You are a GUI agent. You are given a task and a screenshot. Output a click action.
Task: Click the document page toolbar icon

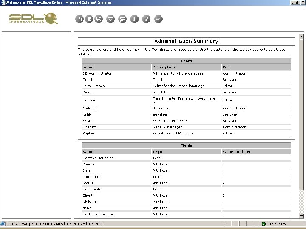tap(79, 19)
